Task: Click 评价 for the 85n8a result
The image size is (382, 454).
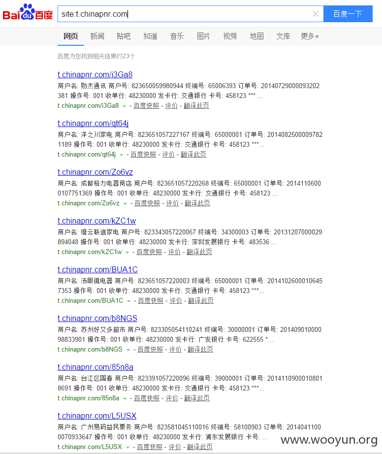Action: click(x=172, y=398)
